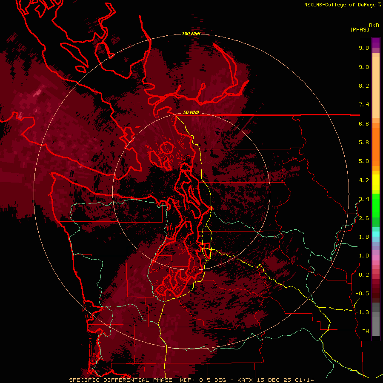Screen dimensions: 383x383
Task: Click the 7.4 value on color scale
Action: coord(364,105)
